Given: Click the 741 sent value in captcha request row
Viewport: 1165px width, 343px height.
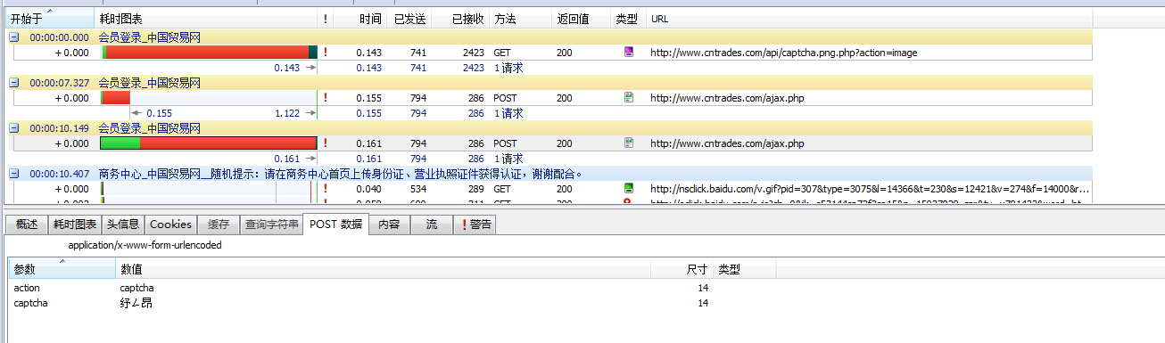Looking at the screenshot, I should pyautogui.click(x=417, y=53).
